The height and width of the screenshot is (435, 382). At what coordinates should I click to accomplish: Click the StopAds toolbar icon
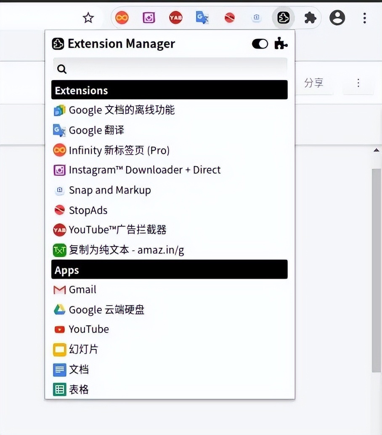pos(229,18)
